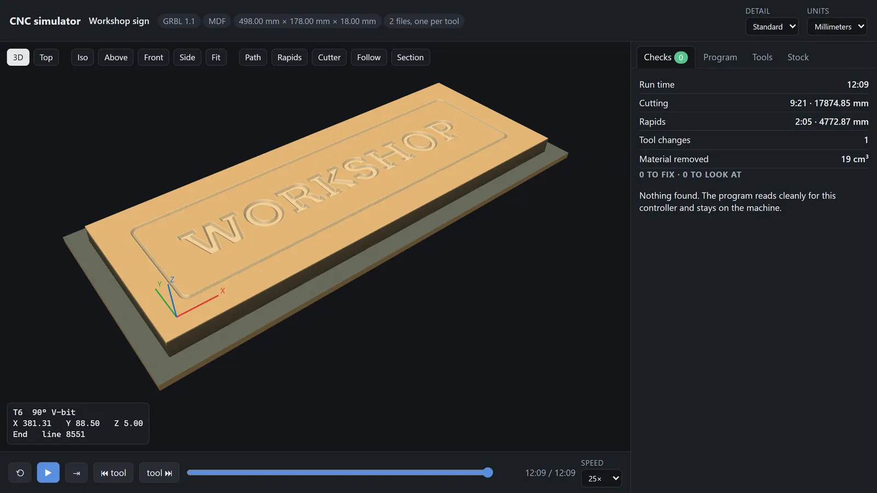The width and height of the screenshot is (877, 493).
Task: Skip to next tool
Action: coord(160,473)
